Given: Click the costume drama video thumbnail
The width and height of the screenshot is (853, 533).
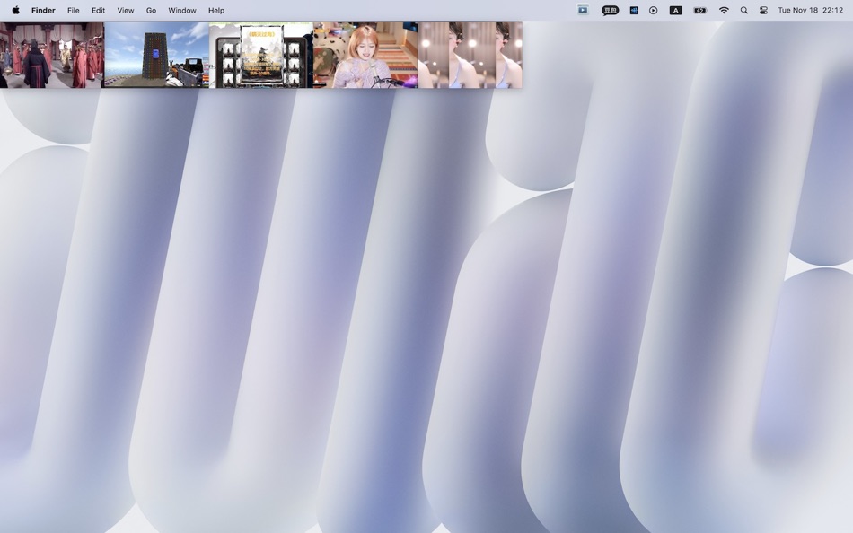Looking at the screenshot, I should coord(51,55).
